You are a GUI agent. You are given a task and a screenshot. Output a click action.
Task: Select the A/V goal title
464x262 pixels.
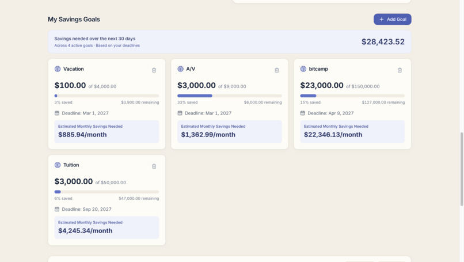pyautogui.click(x=191, y=69)
